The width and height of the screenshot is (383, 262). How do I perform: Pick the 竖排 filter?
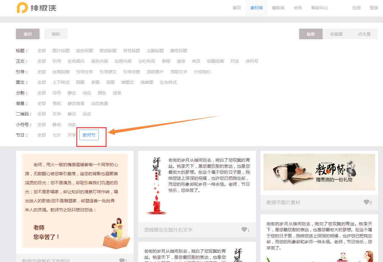click(x=181, y=61)
